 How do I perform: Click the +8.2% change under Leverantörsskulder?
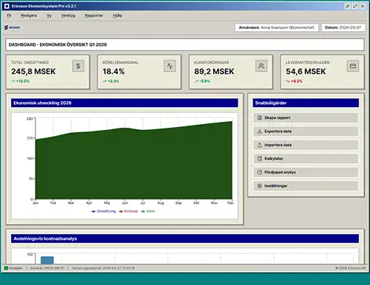297,81
